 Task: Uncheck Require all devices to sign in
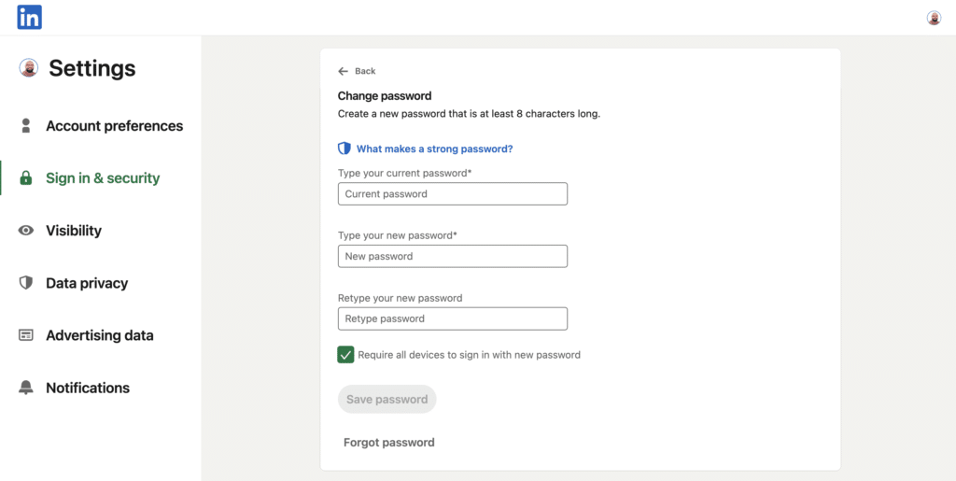pos(345,355)
